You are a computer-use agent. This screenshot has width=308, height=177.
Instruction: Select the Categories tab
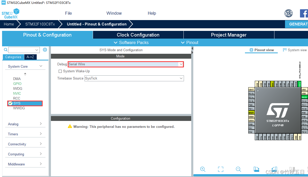coord(13,57)
